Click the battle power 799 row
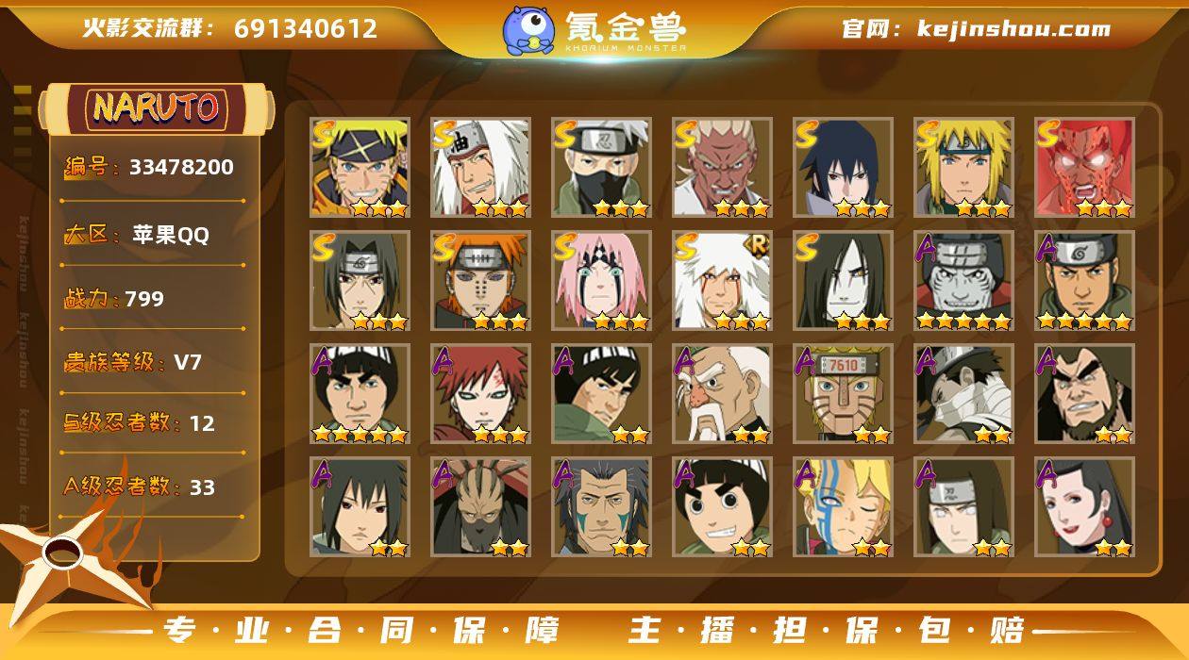Screen dimensions: 1189x660 [x=153, y=300]
